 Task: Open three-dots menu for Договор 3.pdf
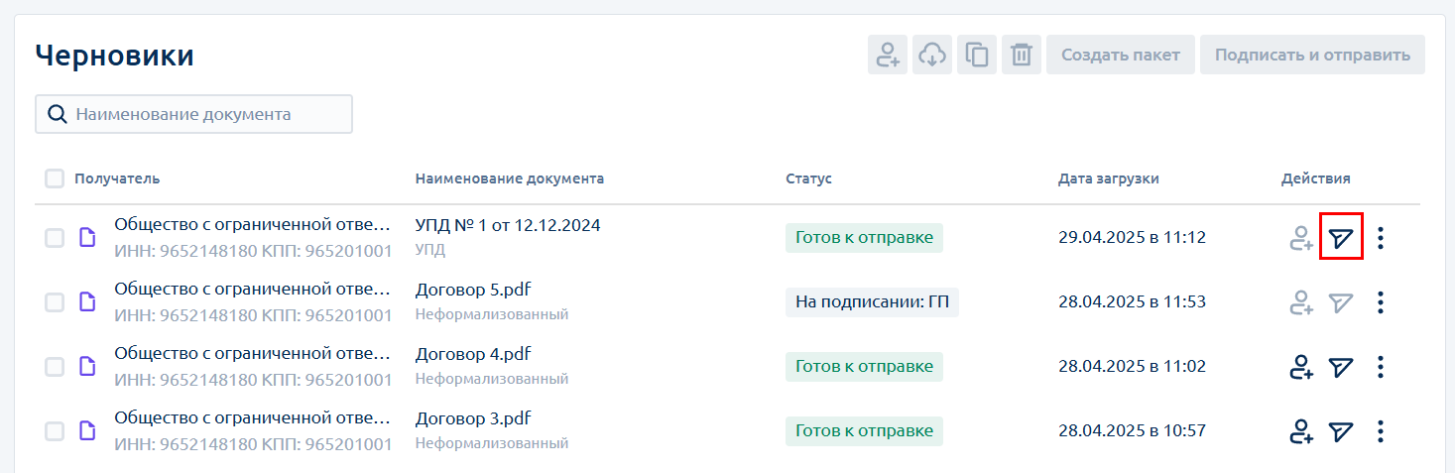pos(1381,432)
